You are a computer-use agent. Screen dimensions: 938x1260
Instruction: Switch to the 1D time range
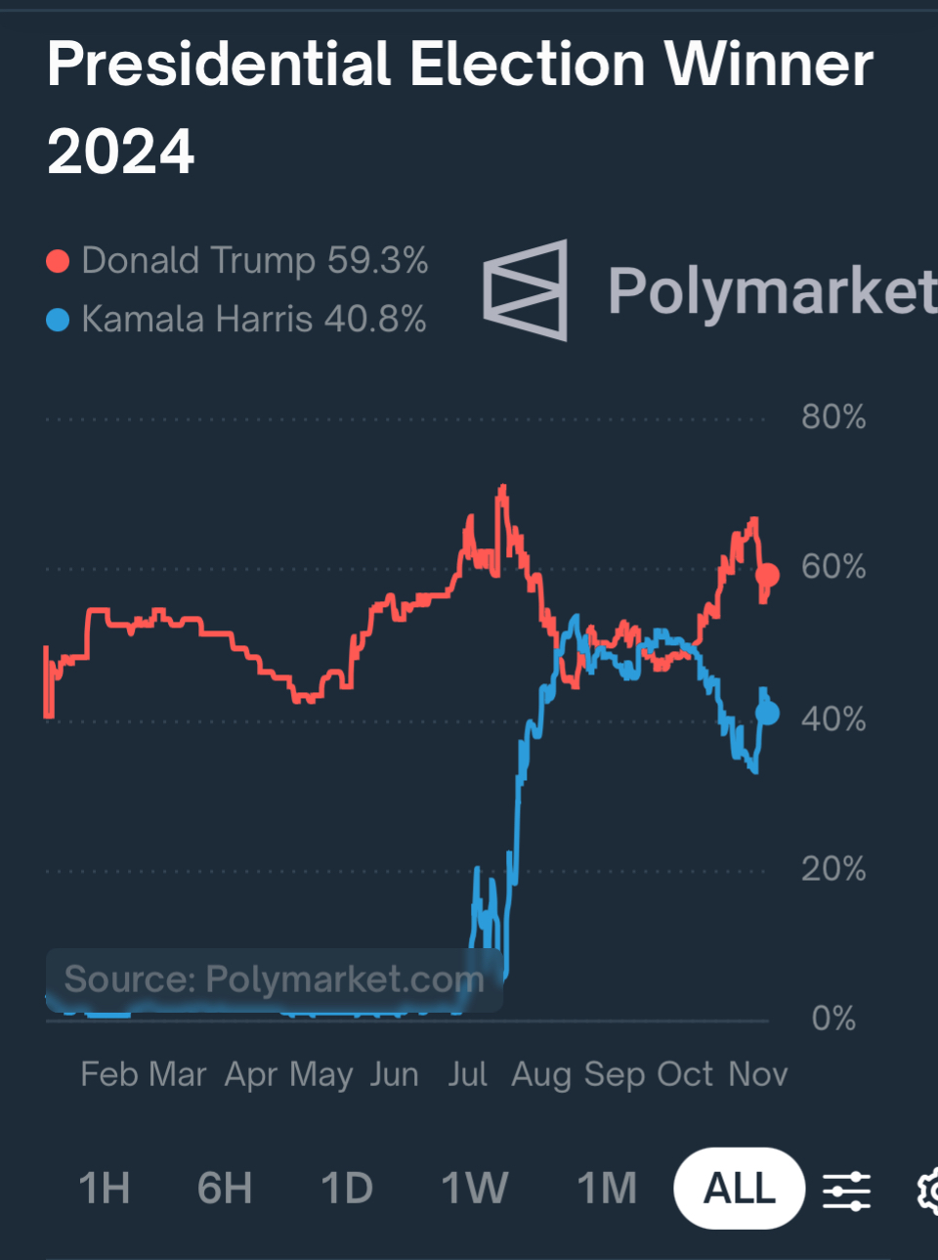point(347,1189)
